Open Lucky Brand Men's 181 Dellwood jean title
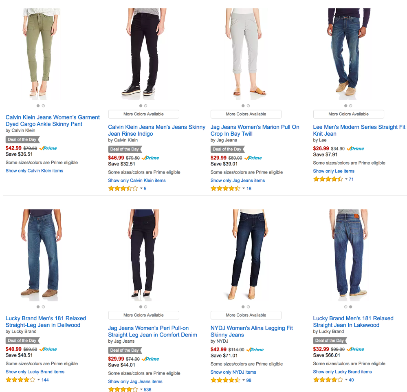The image size is (407, 392). [46, 322]
